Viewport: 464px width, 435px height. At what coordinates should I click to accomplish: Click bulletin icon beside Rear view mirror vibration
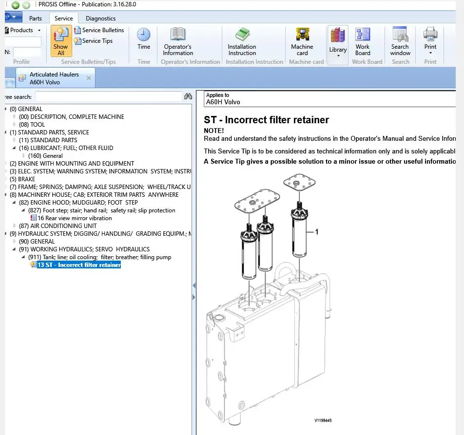coord(34,218)
